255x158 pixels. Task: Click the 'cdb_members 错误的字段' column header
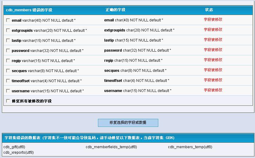pos(29,10)
